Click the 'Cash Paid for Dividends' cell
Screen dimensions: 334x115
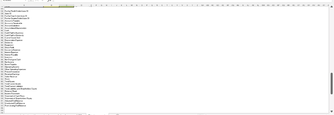click(24, 35)
